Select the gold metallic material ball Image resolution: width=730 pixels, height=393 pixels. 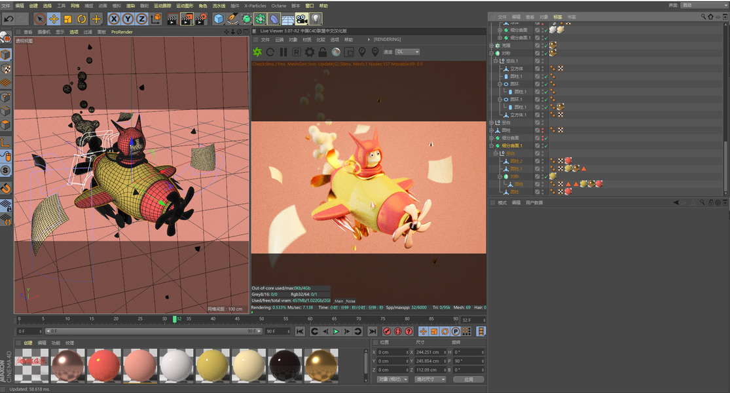coord(321,365)
